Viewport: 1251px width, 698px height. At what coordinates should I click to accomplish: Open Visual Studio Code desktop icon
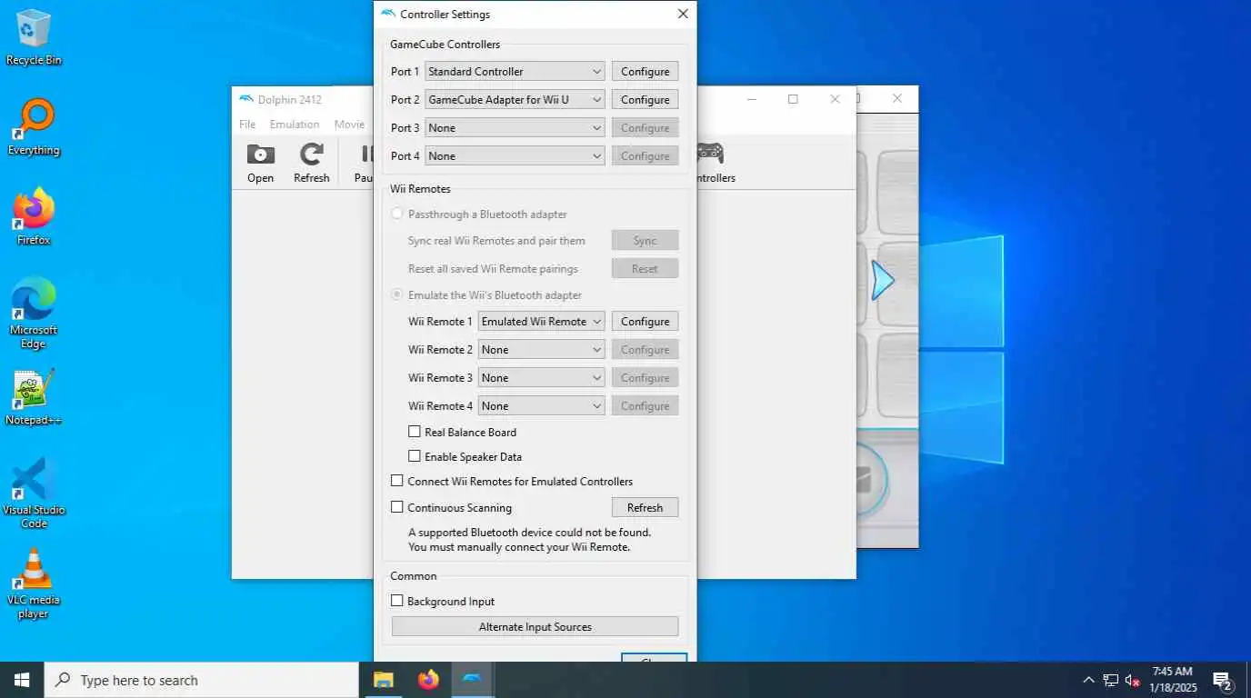tap(34, 493)
